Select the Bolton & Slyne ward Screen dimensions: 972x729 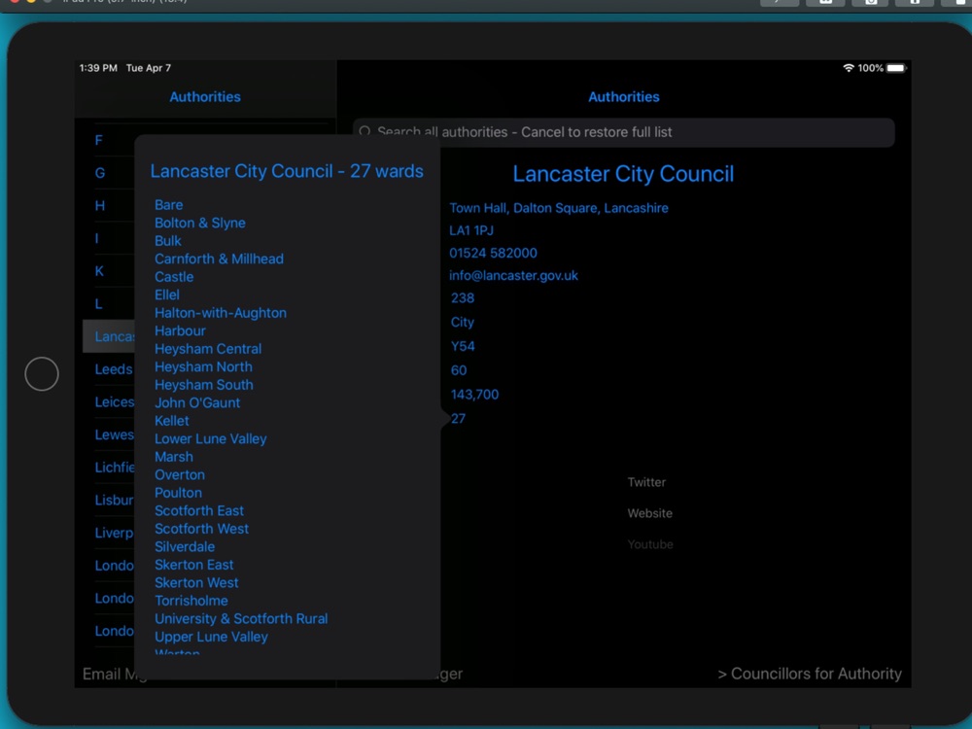(x=199, y=223)
